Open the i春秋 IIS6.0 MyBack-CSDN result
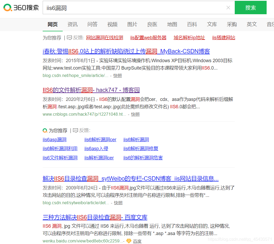274x244 pixels. 126,51
